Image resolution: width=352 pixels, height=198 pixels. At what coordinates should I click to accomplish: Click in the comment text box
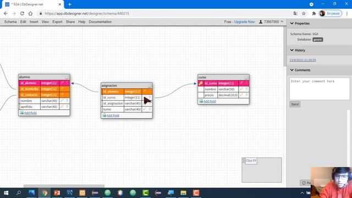pyautogui.click(x=320, y=89)
